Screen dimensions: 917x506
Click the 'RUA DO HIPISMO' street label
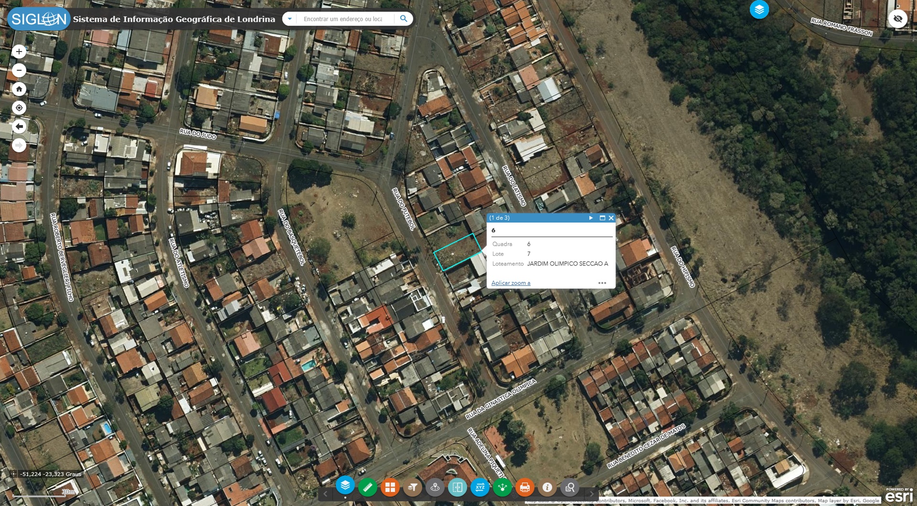coord(682,266)
